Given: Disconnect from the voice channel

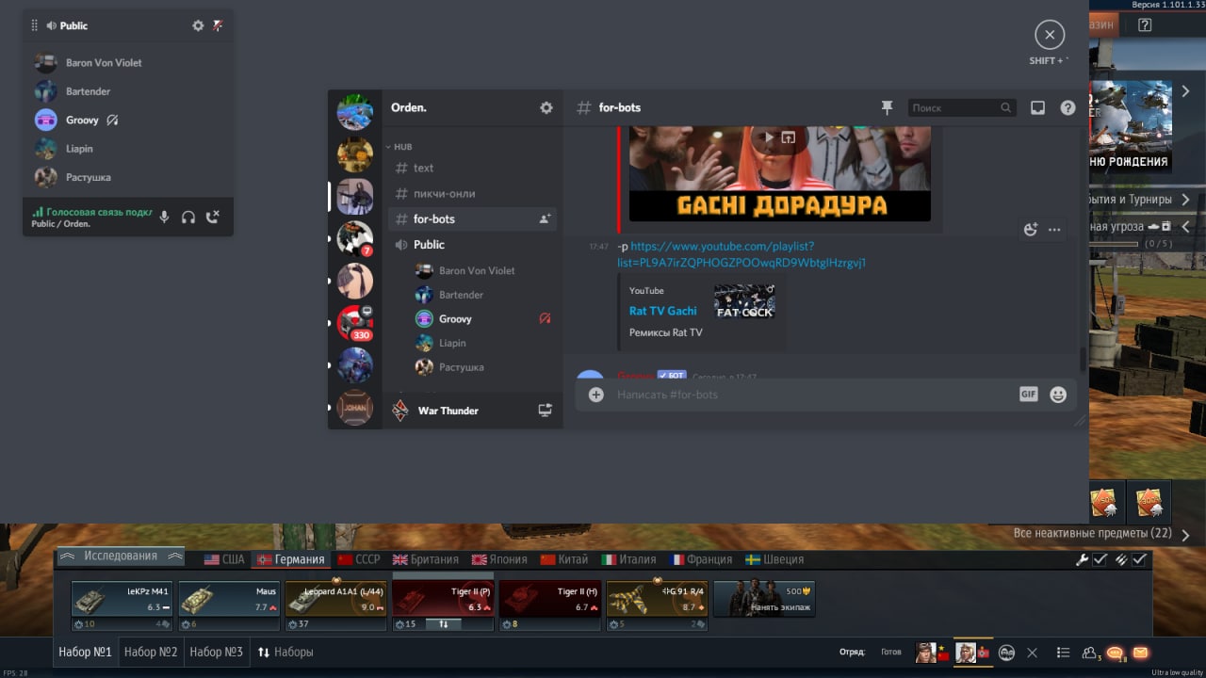Looking at the screenshot, I should [x=213, y=218].
